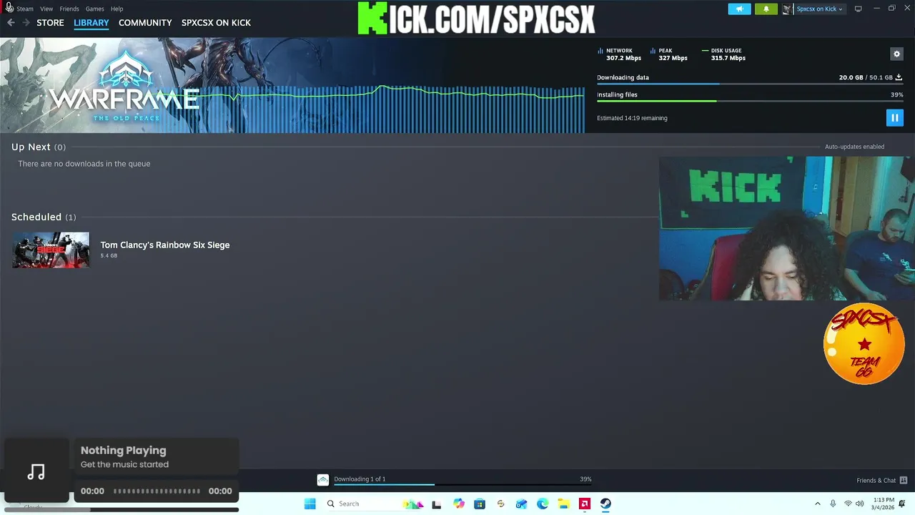Open Wi-Fi network tray icon
Image resolution: width=915 pixels, height=515 pixels.
point(848,504)
